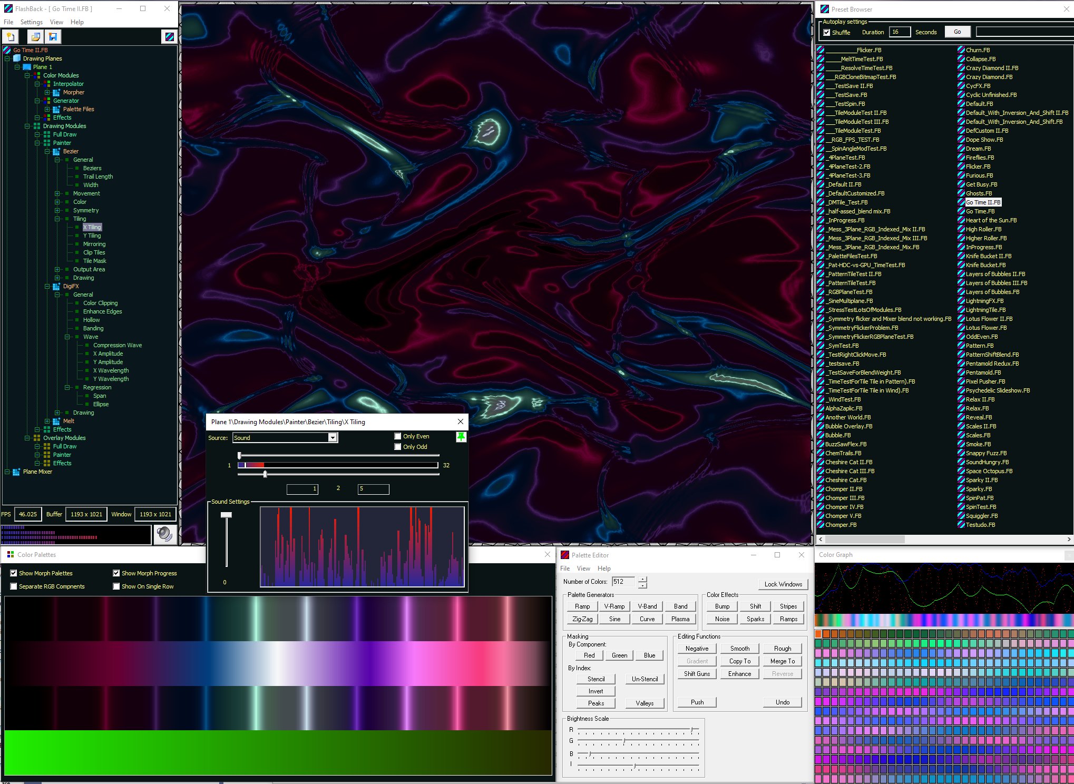
Task: Click the speaker sound icon
Action: [x=164, y=534]
